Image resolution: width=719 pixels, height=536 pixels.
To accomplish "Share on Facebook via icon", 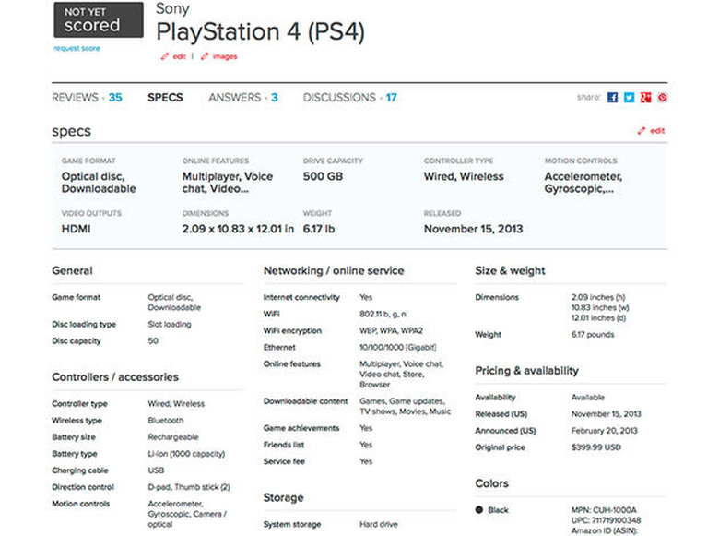I will pos(612,98).
